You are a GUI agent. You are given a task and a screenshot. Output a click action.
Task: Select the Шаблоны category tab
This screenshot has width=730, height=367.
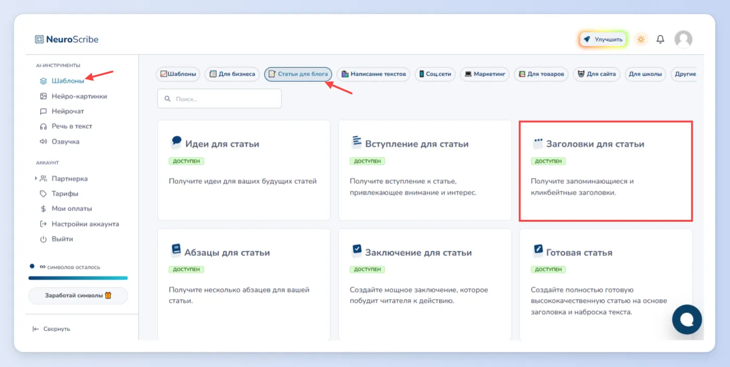178,74
